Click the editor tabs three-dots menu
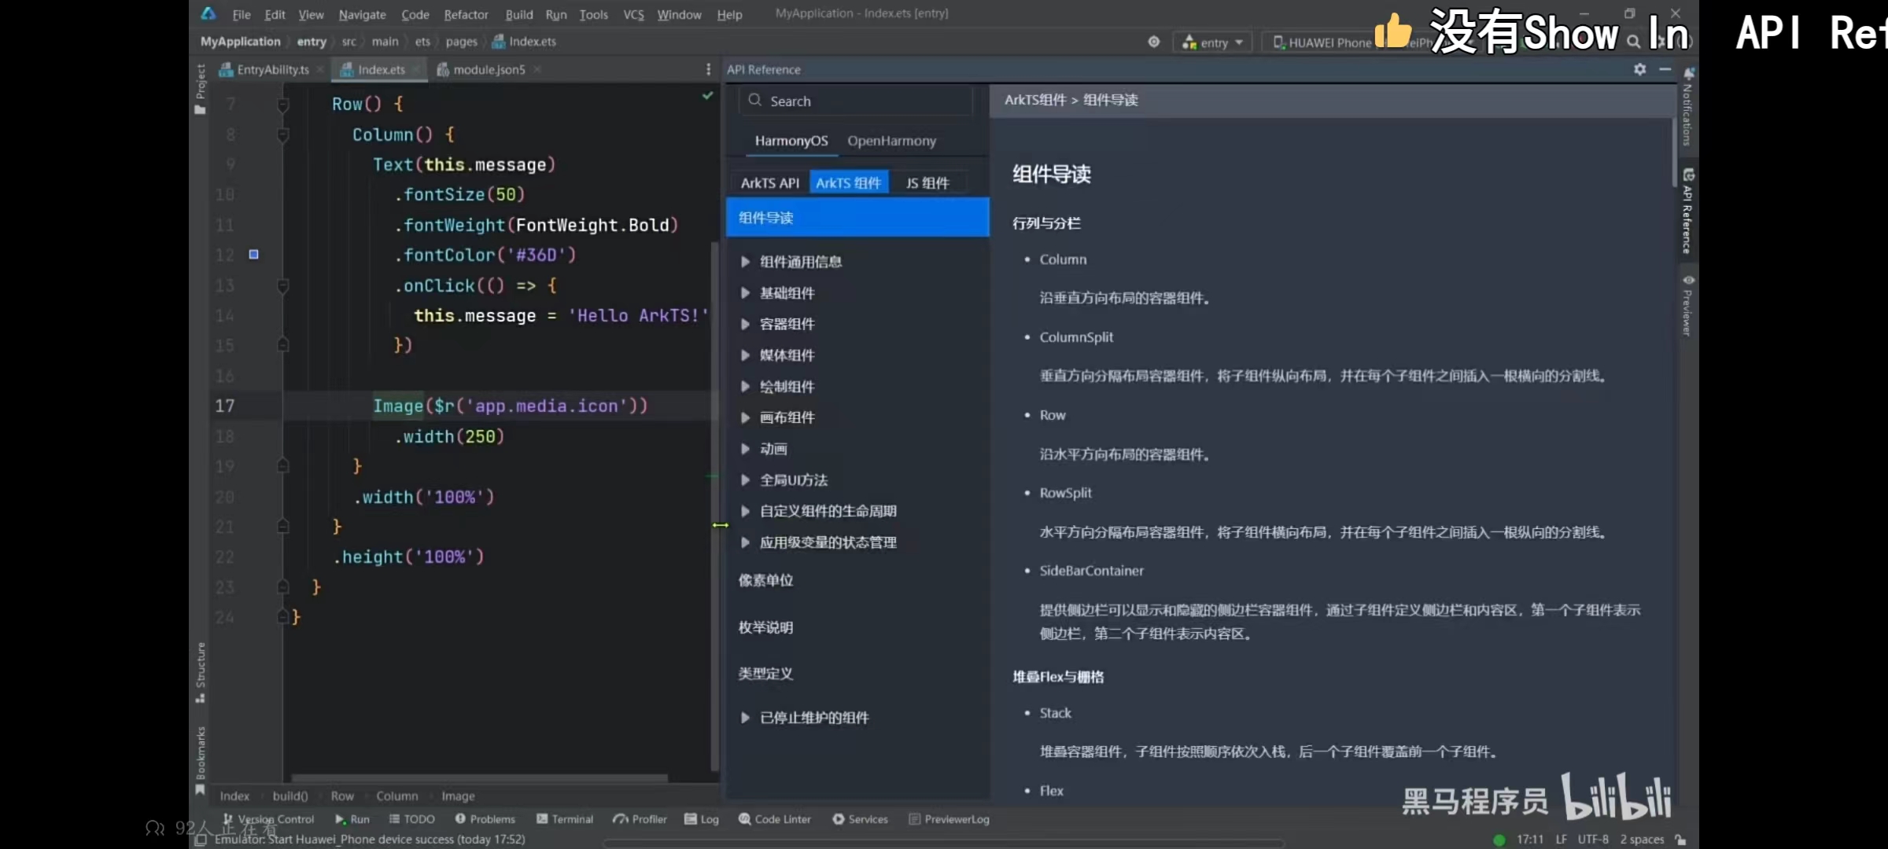This screenshot has width=1888, height=849. pyautogui.click(x=708, y=69)
